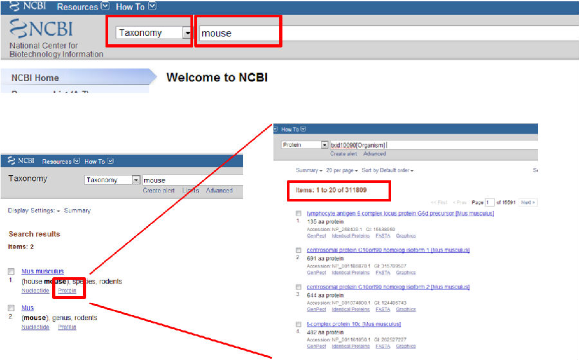This screenshot has width=579, height=360.
Task: Click NCBI logo in Taxonomy results window
Action: (21, 160)
